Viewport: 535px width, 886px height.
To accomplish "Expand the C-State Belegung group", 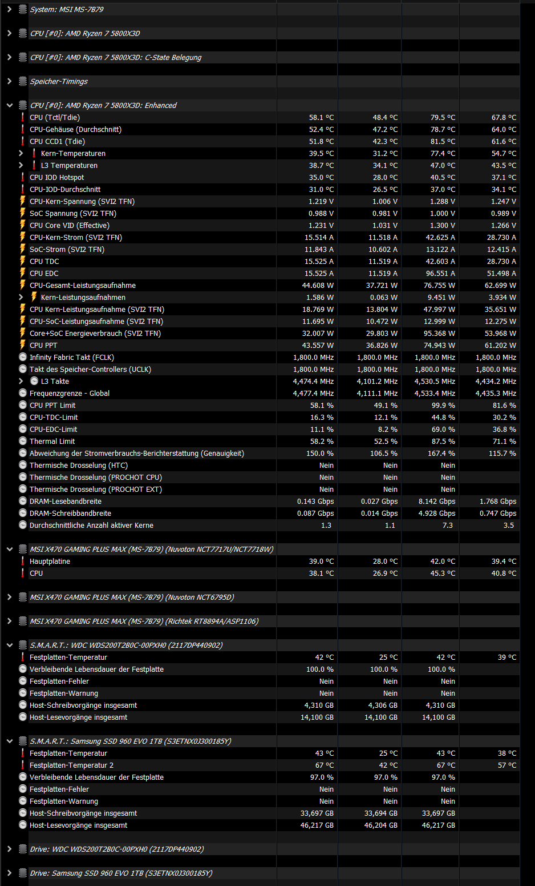I will (9, 57).
